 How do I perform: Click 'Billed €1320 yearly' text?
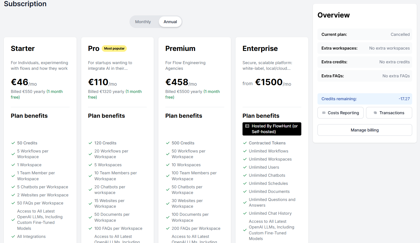tap(106, 92)
